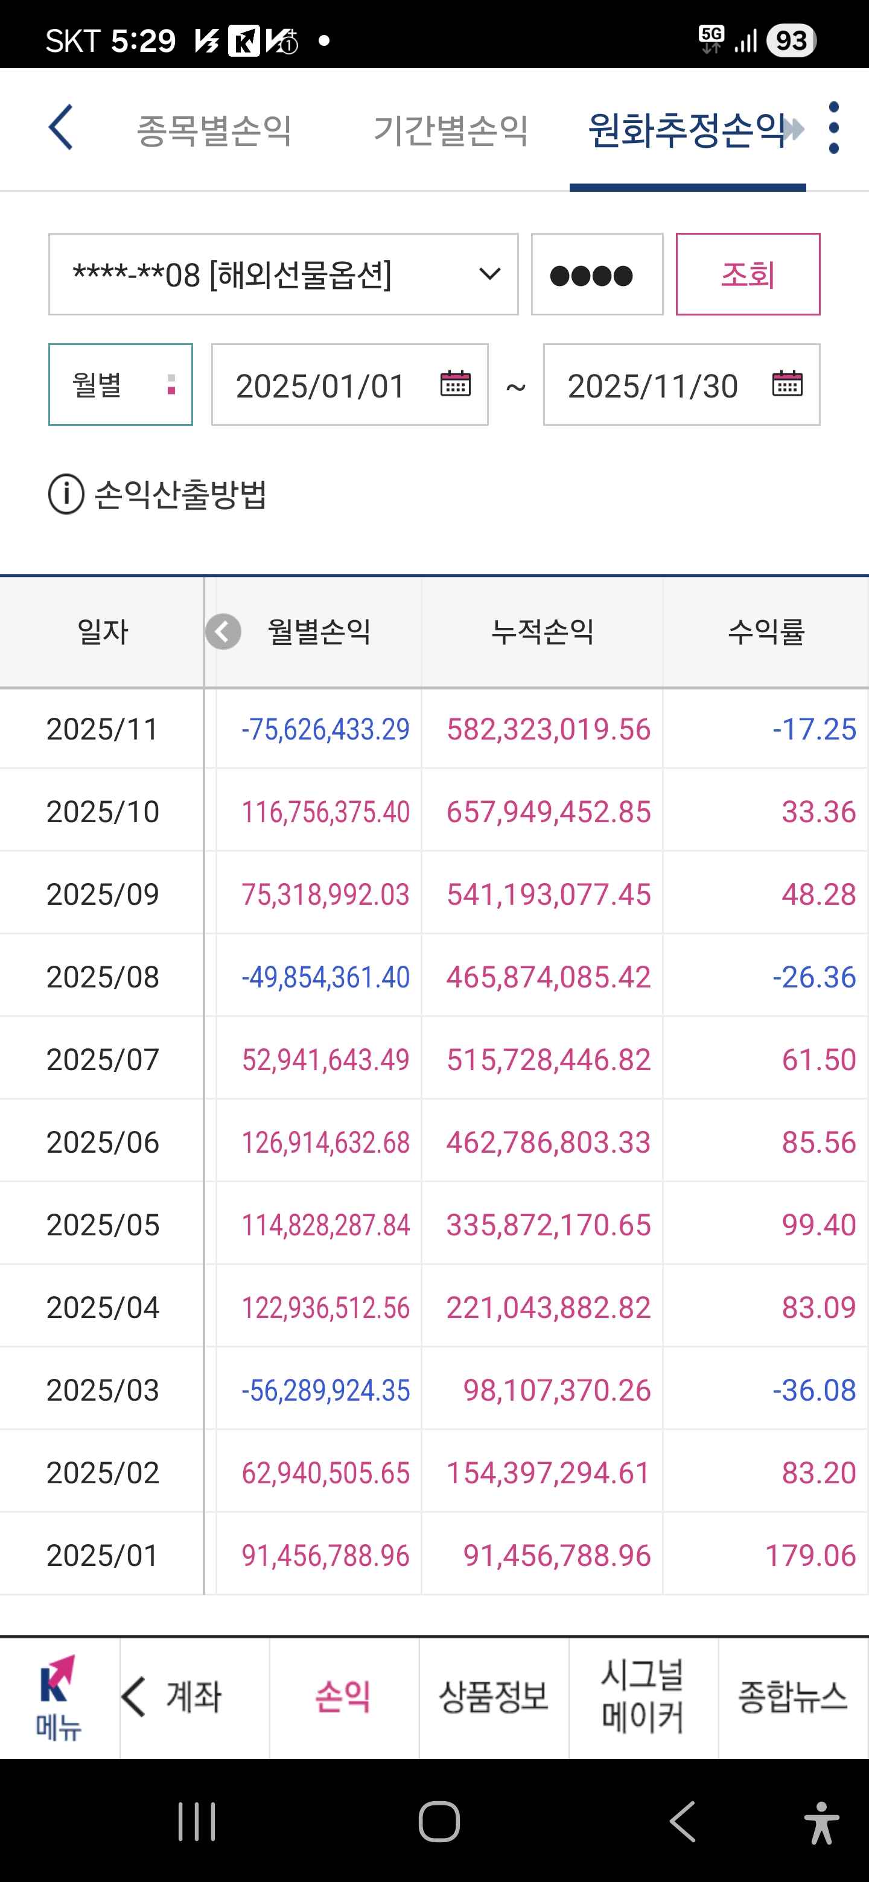869x1882 pixels.
Task: Tap the tab scroll-right double arrow
Action: point(794,129)
